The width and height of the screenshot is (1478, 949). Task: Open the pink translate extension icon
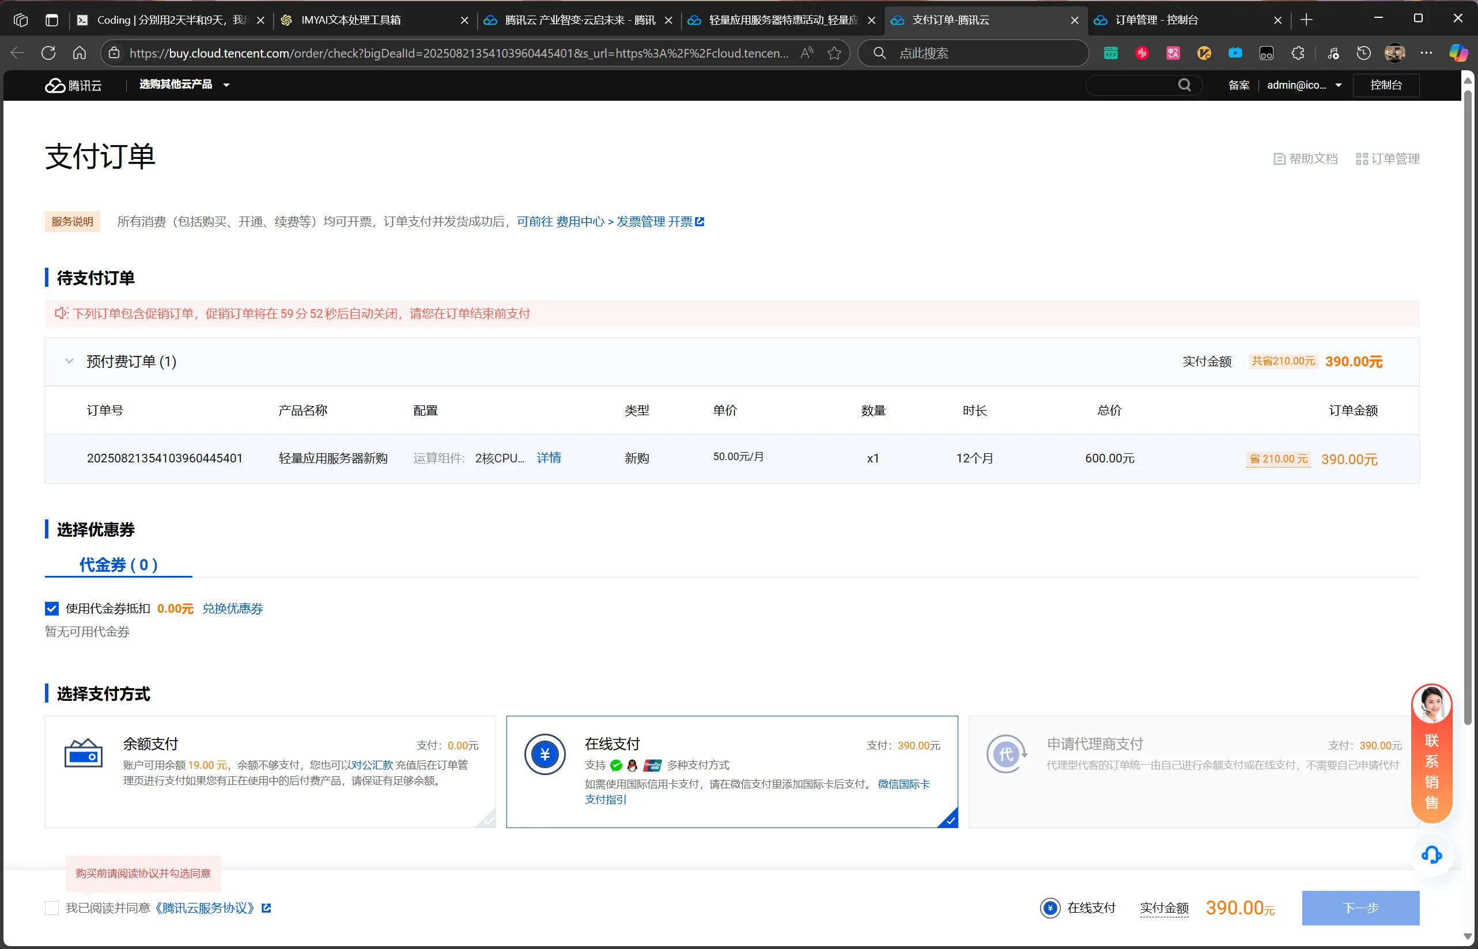1173,53
